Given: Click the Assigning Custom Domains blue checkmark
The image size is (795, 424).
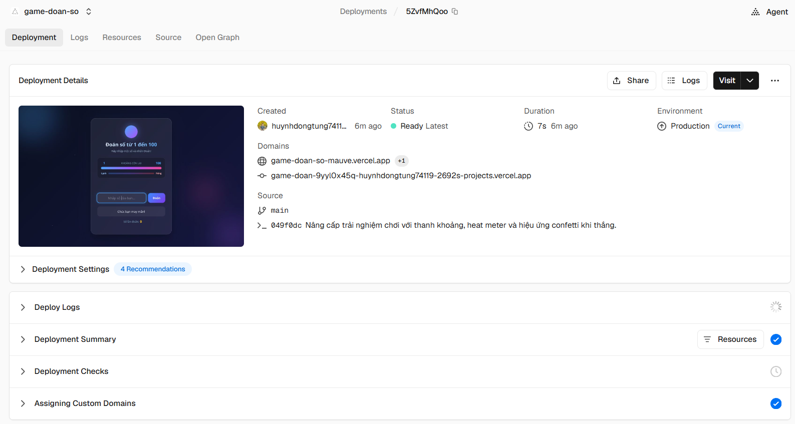Looking at the screenshot, I should point(776,403).
